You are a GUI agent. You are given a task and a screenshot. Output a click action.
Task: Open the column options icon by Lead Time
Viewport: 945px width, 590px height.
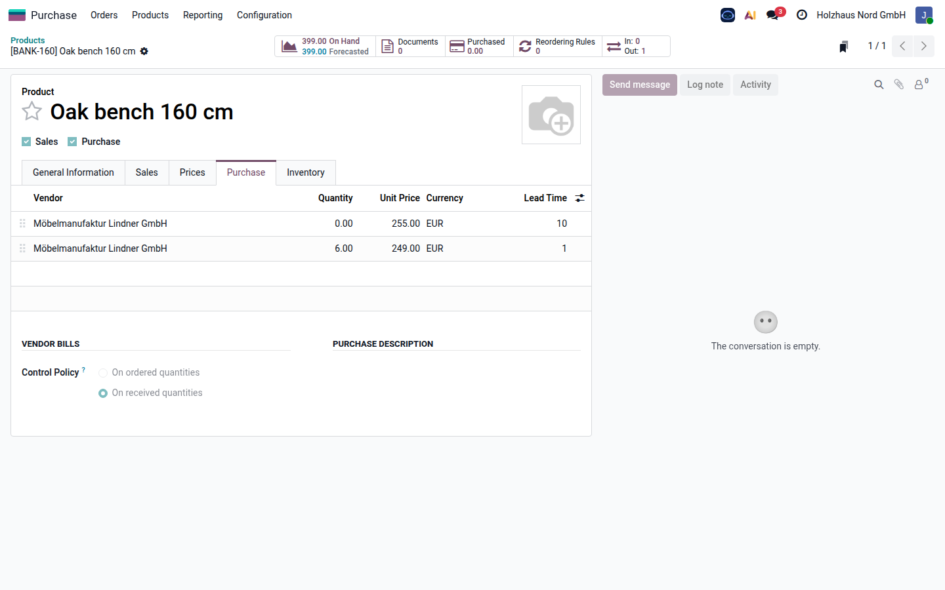(x=579, y=198)
